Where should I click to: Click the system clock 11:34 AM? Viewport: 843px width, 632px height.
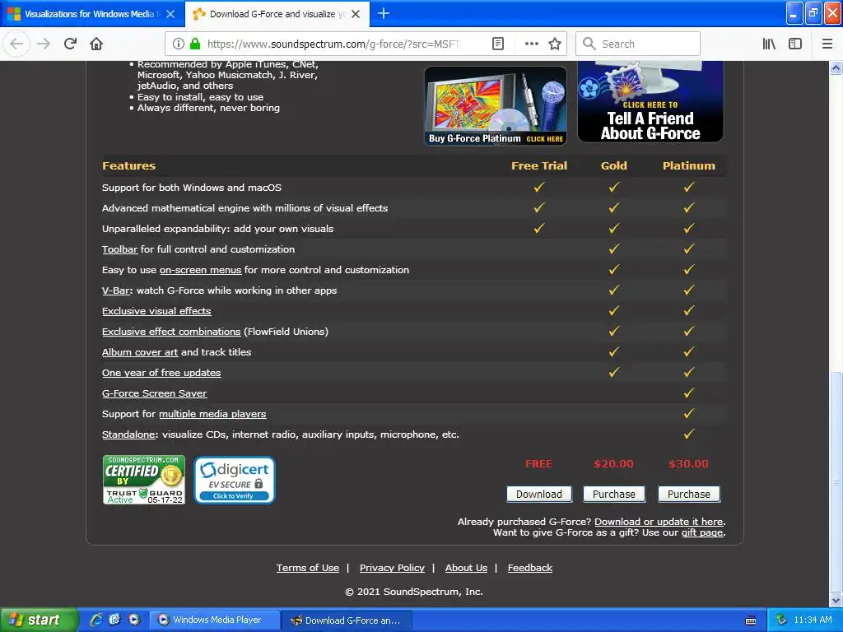click(x=813, y=620)
